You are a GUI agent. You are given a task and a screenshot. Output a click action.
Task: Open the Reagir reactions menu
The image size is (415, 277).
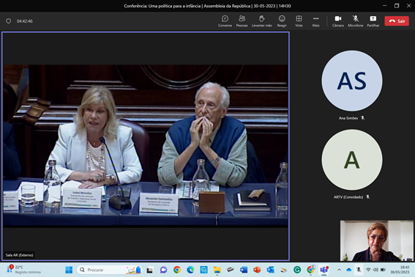(x=282, y=21)
